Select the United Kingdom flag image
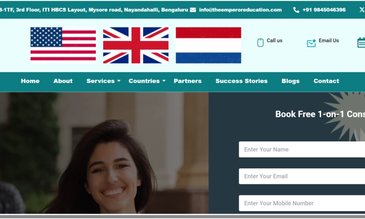Screen dimensions: 365x219 [136, 45]
